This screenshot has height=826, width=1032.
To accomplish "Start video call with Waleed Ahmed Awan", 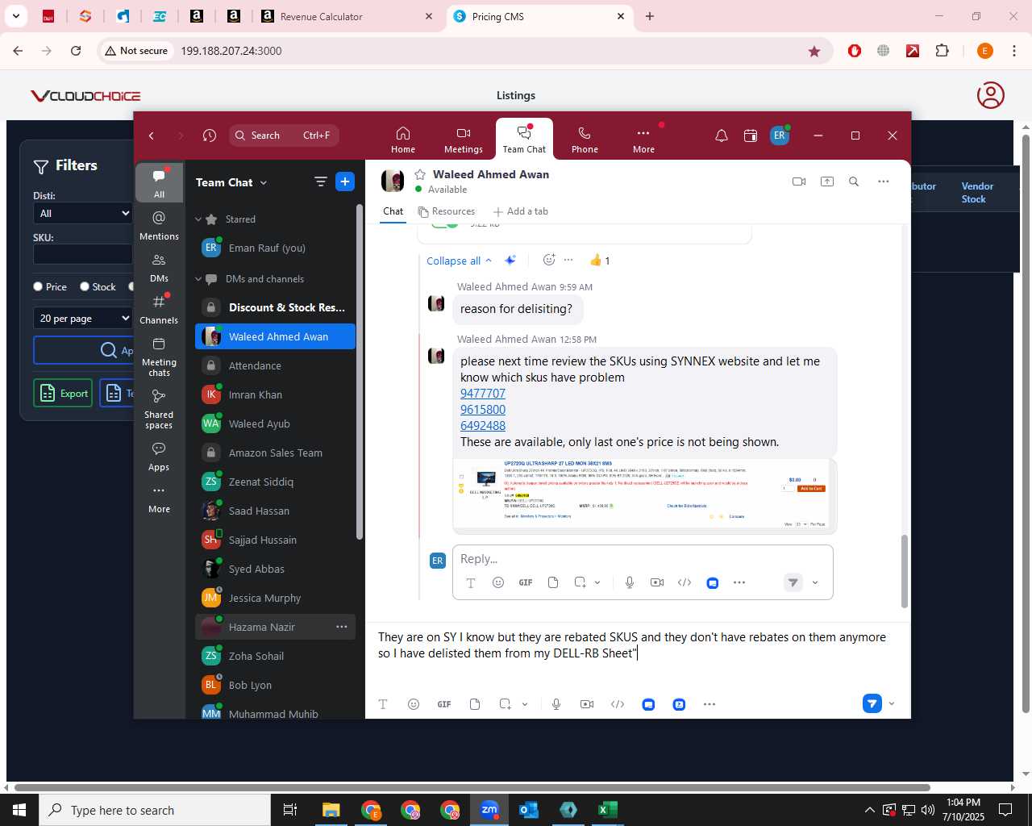I will coord(799,181).
